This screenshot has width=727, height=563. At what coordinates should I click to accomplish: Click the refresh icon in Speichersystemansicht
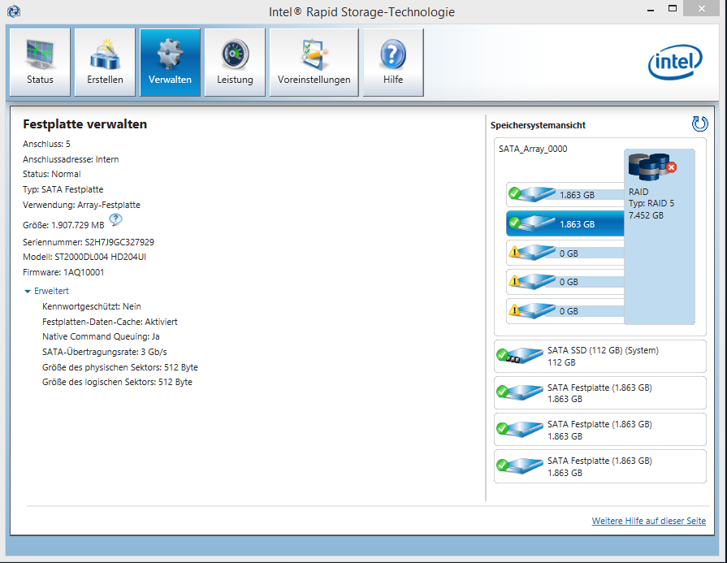[x=699, y=123]
